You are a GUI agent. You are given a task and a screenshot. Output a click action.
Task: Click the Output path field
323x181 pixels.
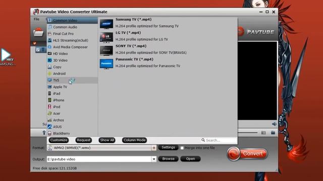tap(99, 159)
